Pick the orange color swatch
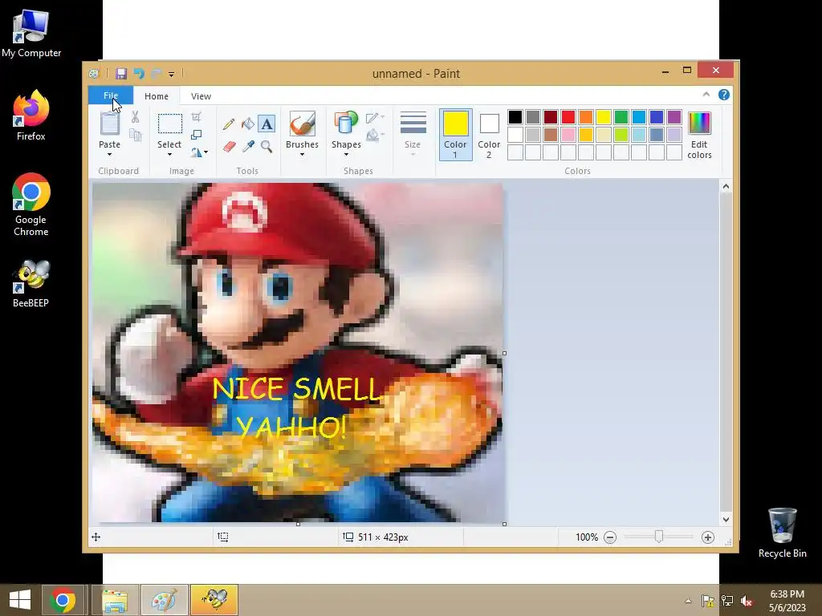Screen dimensions: 822x616 point(586,117)
